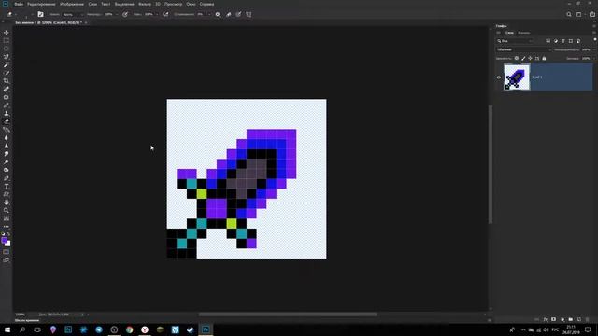Open tool preset picker arrow
Screen dimensions: 598x336
tap(17, 15)
